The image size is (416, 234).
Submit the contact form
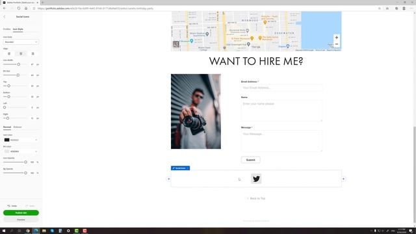tap(250, 160)
